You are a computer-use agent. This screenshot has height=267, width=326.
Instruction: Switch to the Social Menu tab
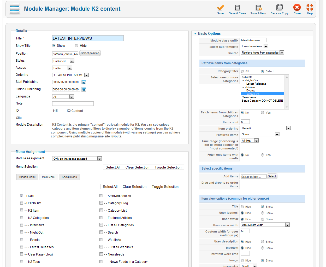[x=69, y=177]
